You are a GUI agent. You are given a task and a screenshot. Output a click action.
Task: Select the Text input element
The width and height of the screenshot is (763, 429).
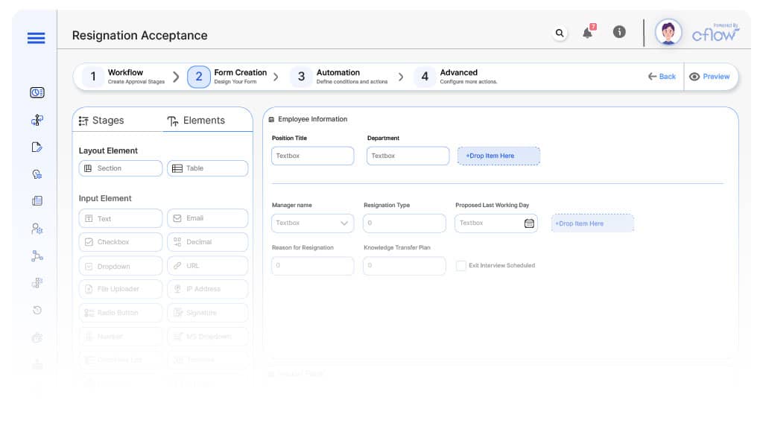pos(120,218)
